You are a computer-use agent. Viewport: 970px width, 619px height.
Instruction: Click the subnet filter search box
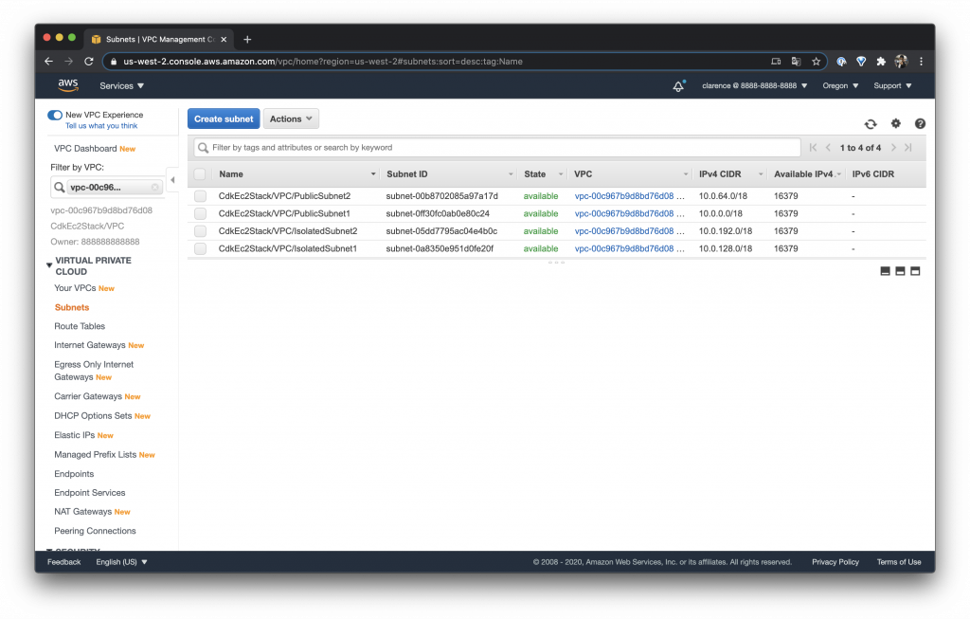pyautogui.click(x=497, y=147)
